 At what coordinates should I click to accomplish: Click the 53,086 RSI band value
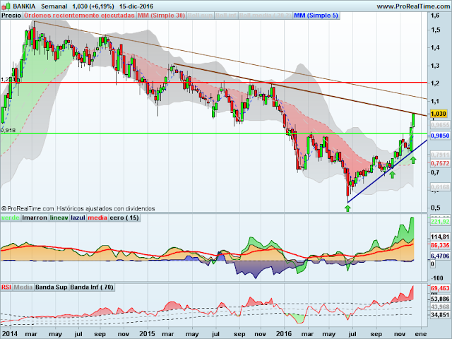pyautogui.click(x=440, y=299)
